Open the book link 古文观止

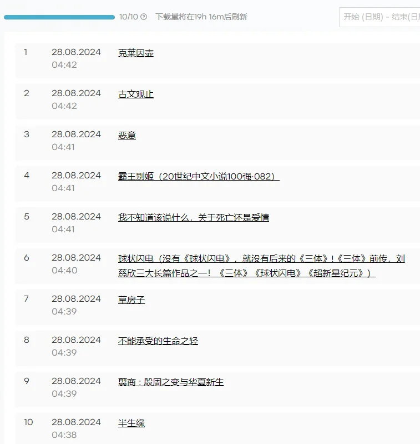(136, 94)
